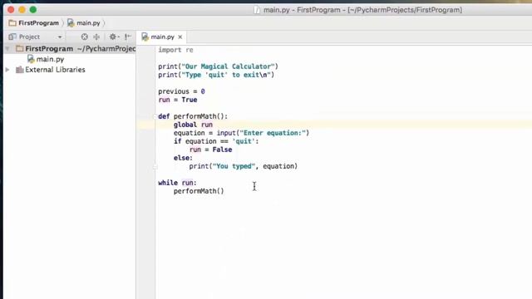Click the Python file icon in breadcrumb
Screen dimensions: 532x299
click(71, 23)
